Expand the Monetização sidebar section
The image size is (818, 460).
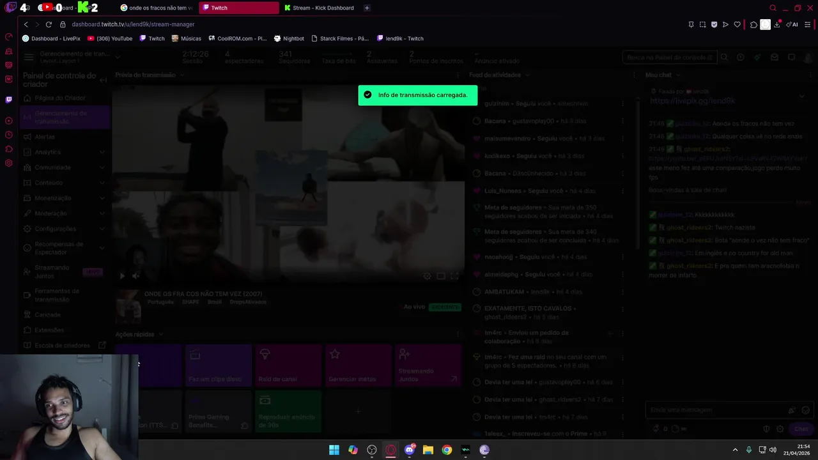tap(102, 198)
